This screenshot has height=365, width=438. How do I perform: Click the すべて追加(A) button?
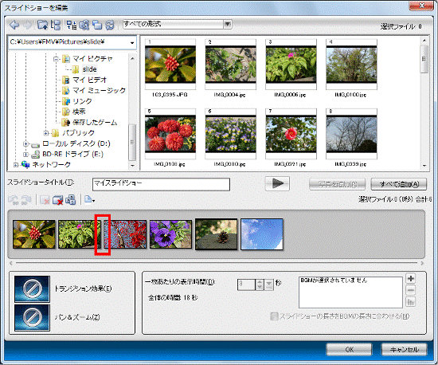coord(399,184)
